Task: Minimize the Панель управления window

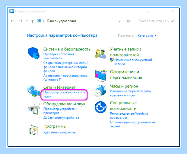Action: pos(148,11)
